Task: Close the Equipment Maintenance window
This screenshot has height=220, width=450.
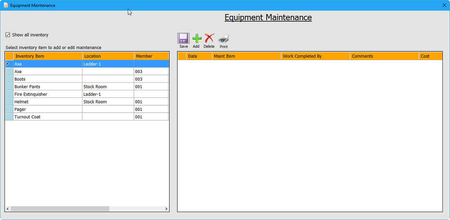Action: 444,5
